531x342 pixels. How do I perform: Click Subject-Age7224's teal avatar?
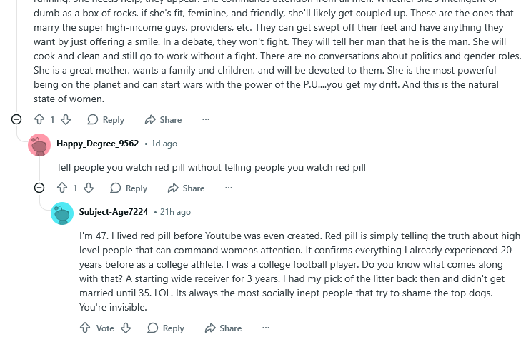coord(62,213)
